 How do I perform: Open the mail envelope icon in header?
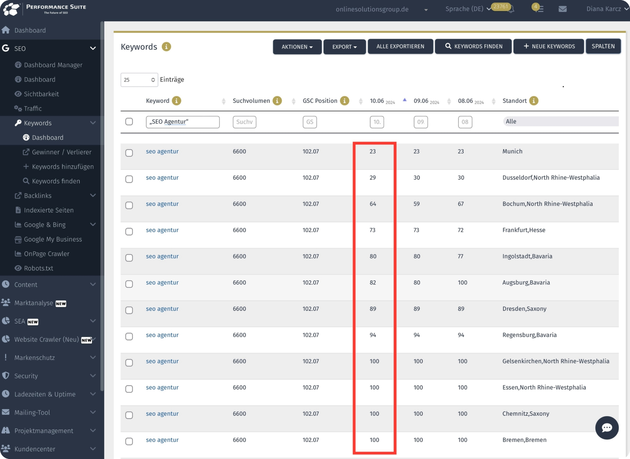pyautogui.click(x=563, y=9)
